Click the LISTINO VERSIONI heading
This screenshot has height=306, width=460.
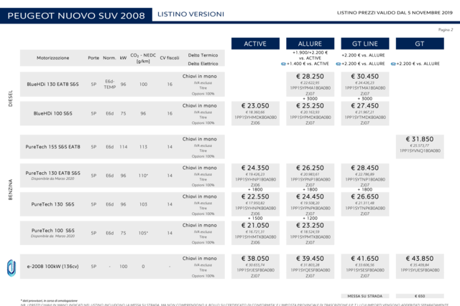[190, 14]
